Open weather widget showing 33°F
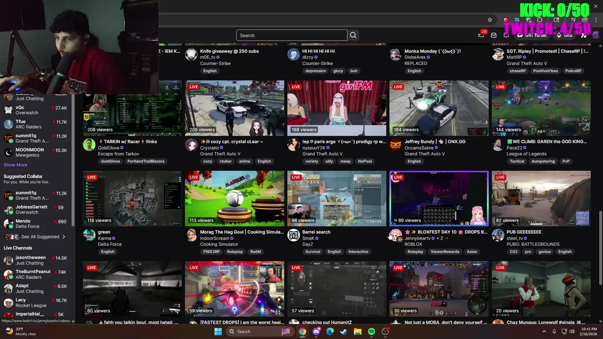 (21, 331)
